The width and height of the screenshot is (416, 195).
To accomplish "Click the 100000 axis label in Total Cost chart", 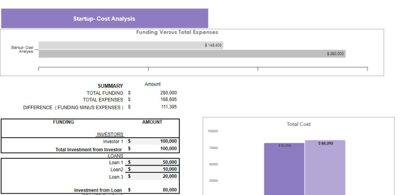I will click(213, 131).
